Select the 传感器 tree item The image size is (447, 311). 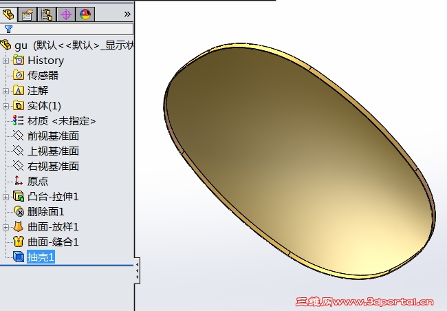tap(43, 76)
